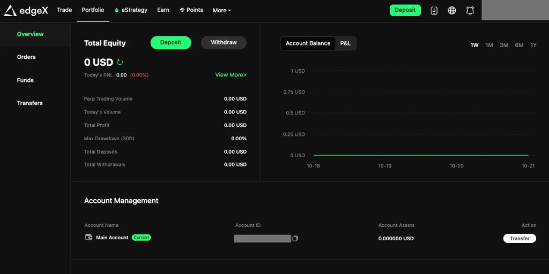Open the notifications bell
The width and height of the screenshot is (549, 274).
coord(470,11)
